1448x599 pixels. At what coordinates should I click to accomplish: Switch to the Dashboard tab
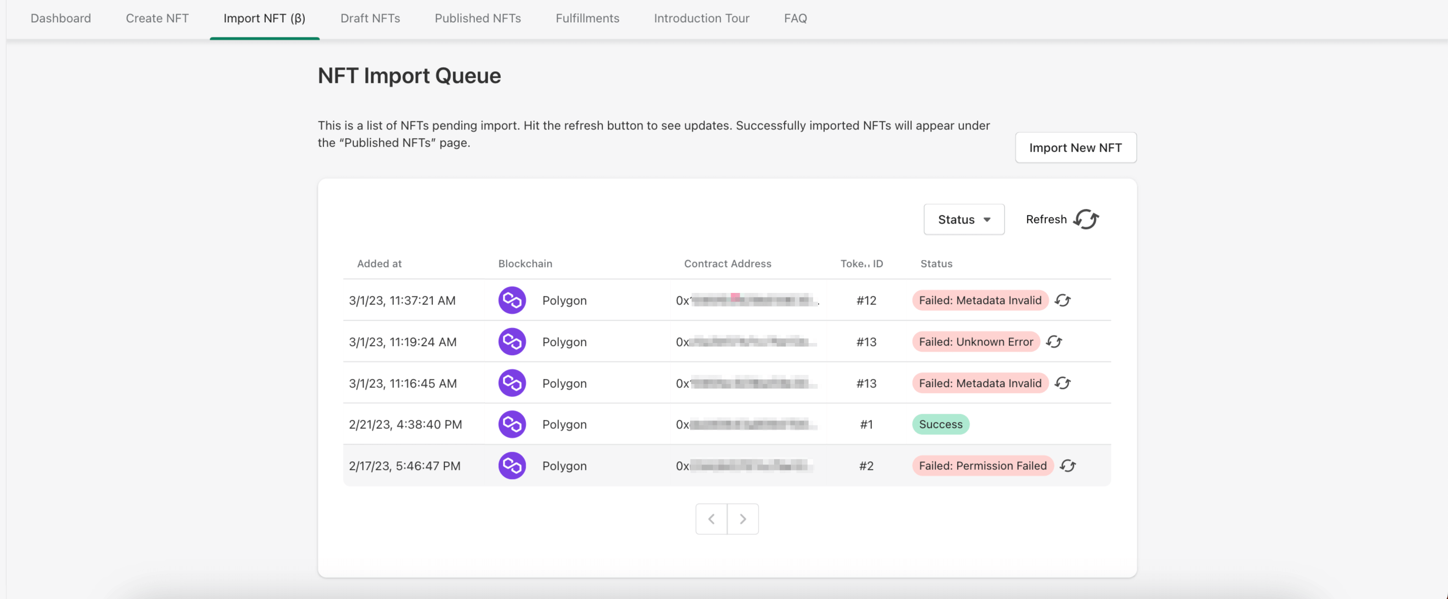61,18
